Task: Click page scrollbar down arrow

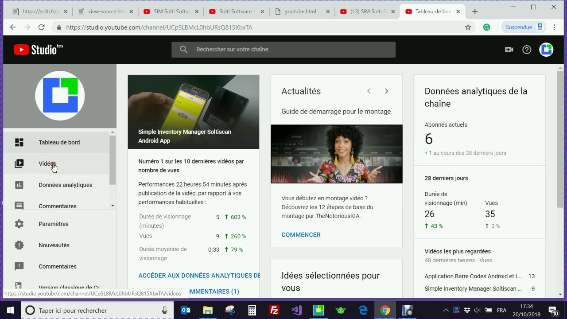Action: tap(560, 294)
